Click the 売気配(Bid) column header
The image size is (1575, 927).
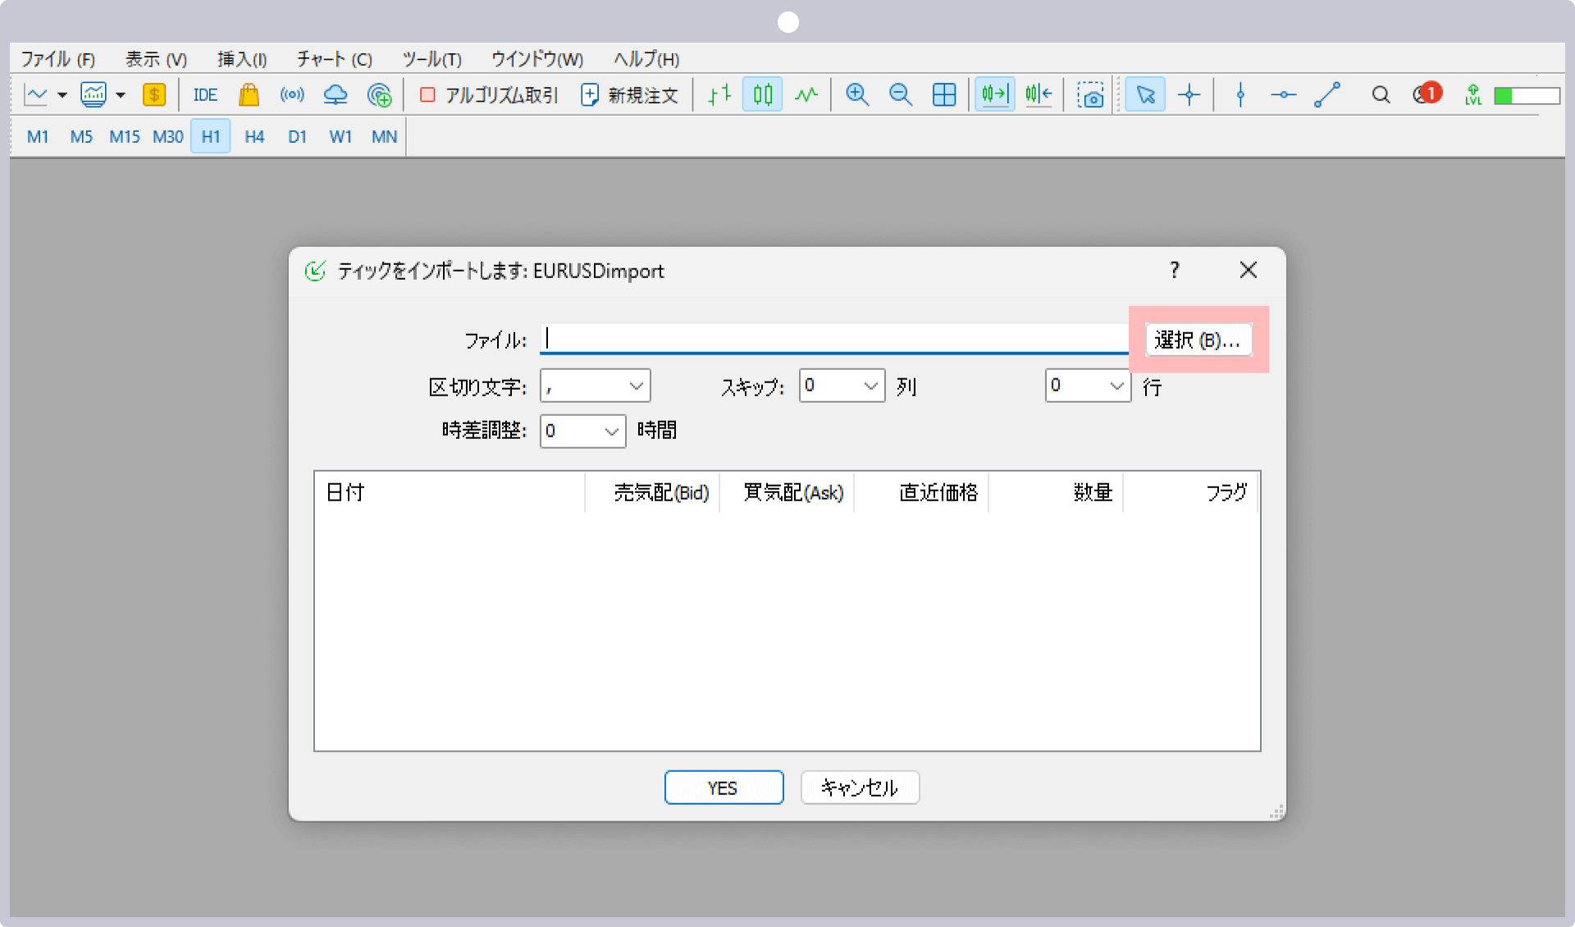pos(653,492)
